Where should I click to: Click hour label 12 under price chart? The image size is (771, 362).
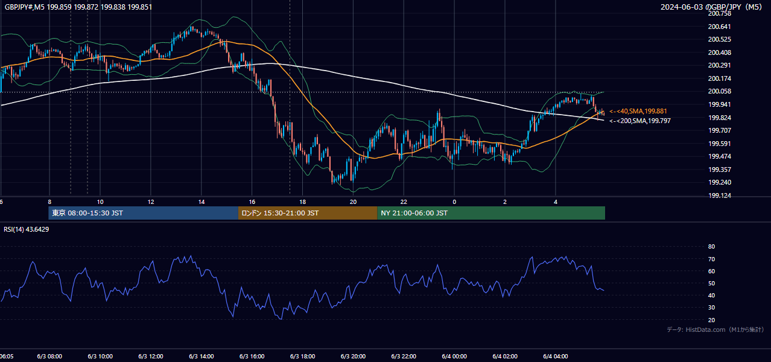coord(151,202)
